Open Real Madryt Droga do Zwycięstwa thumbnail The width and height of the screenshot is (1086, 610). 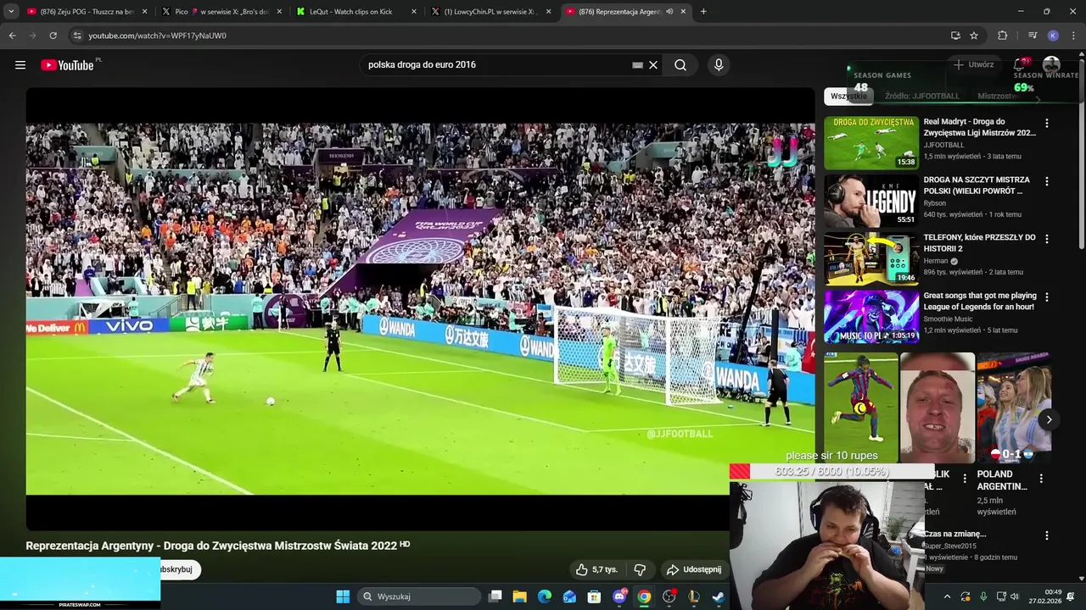[x=871, y=142]
